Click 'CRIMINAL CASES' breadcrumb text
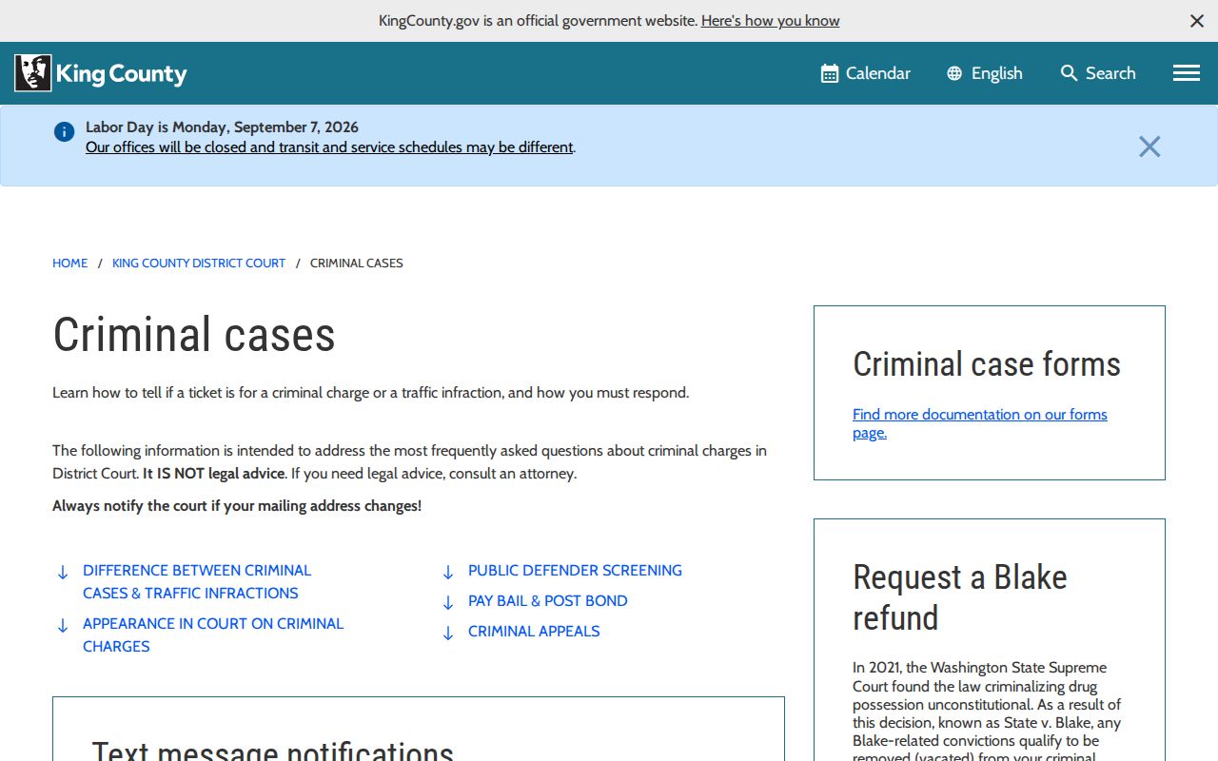This screenshot has height=761, width=1218. 357,263
